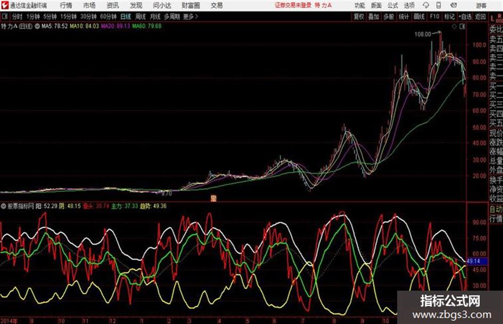Click the MA20 purple value label
The image size is (503, 324).
pyautogui.click(x=116, y=26)
